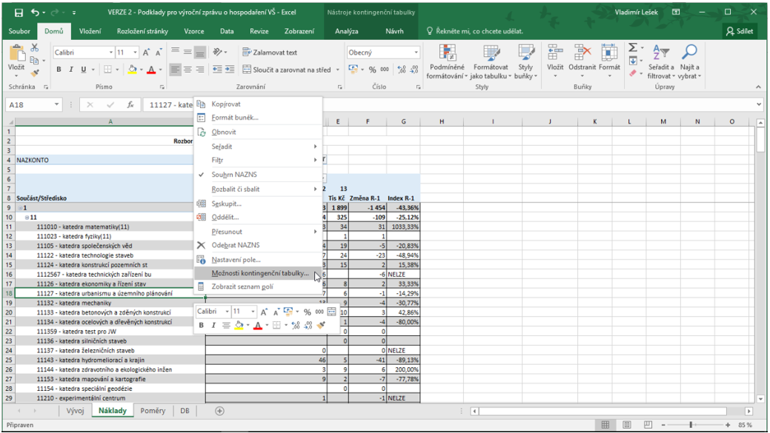
Task: Collapse group 11 in row 10
Action: click(x=27, y=217)
